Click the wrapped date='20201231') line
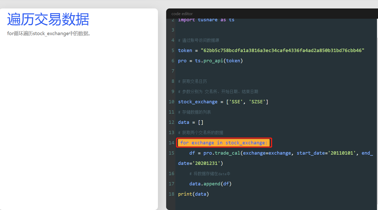This screenshot has height=210, width=378. (x=201, y=163)
